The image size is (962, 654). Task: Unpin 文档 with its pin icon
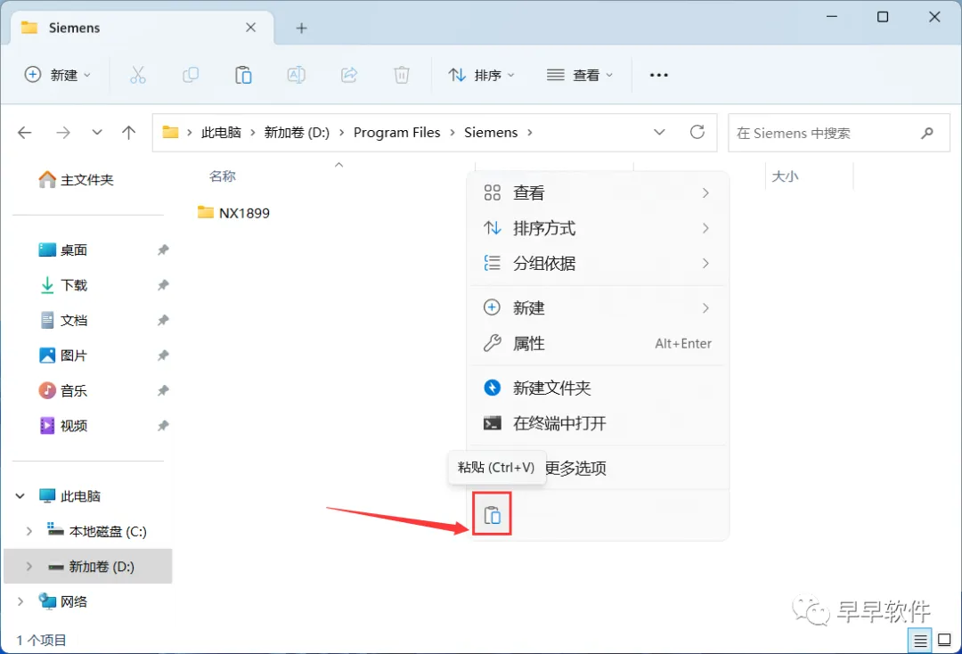pos(163,320)
